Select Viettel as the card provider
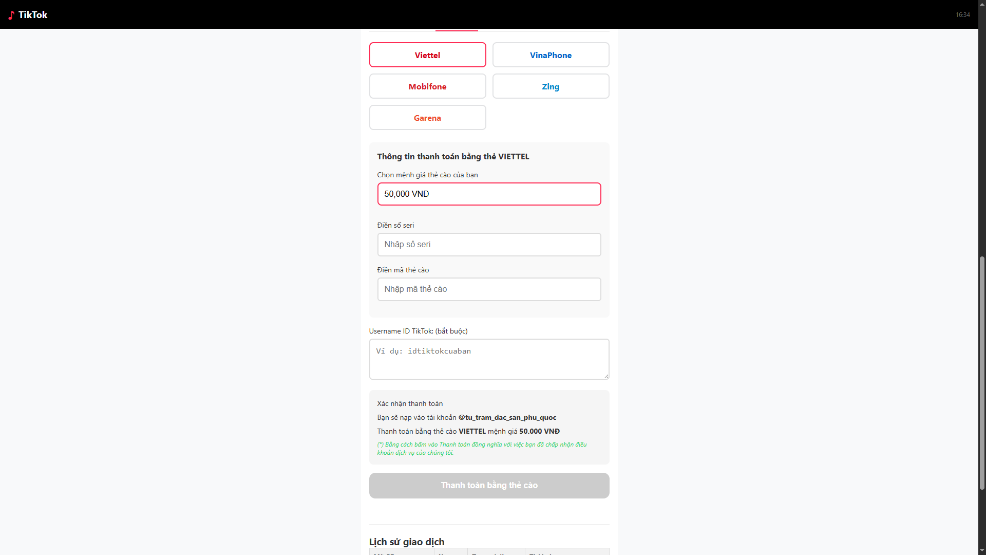The width and height of the screenshot is (986, 555). pos(427,55)
